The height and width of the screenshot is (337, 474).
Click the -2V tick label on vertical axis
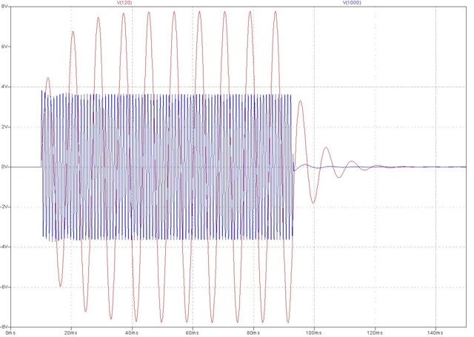click(4, 207)
